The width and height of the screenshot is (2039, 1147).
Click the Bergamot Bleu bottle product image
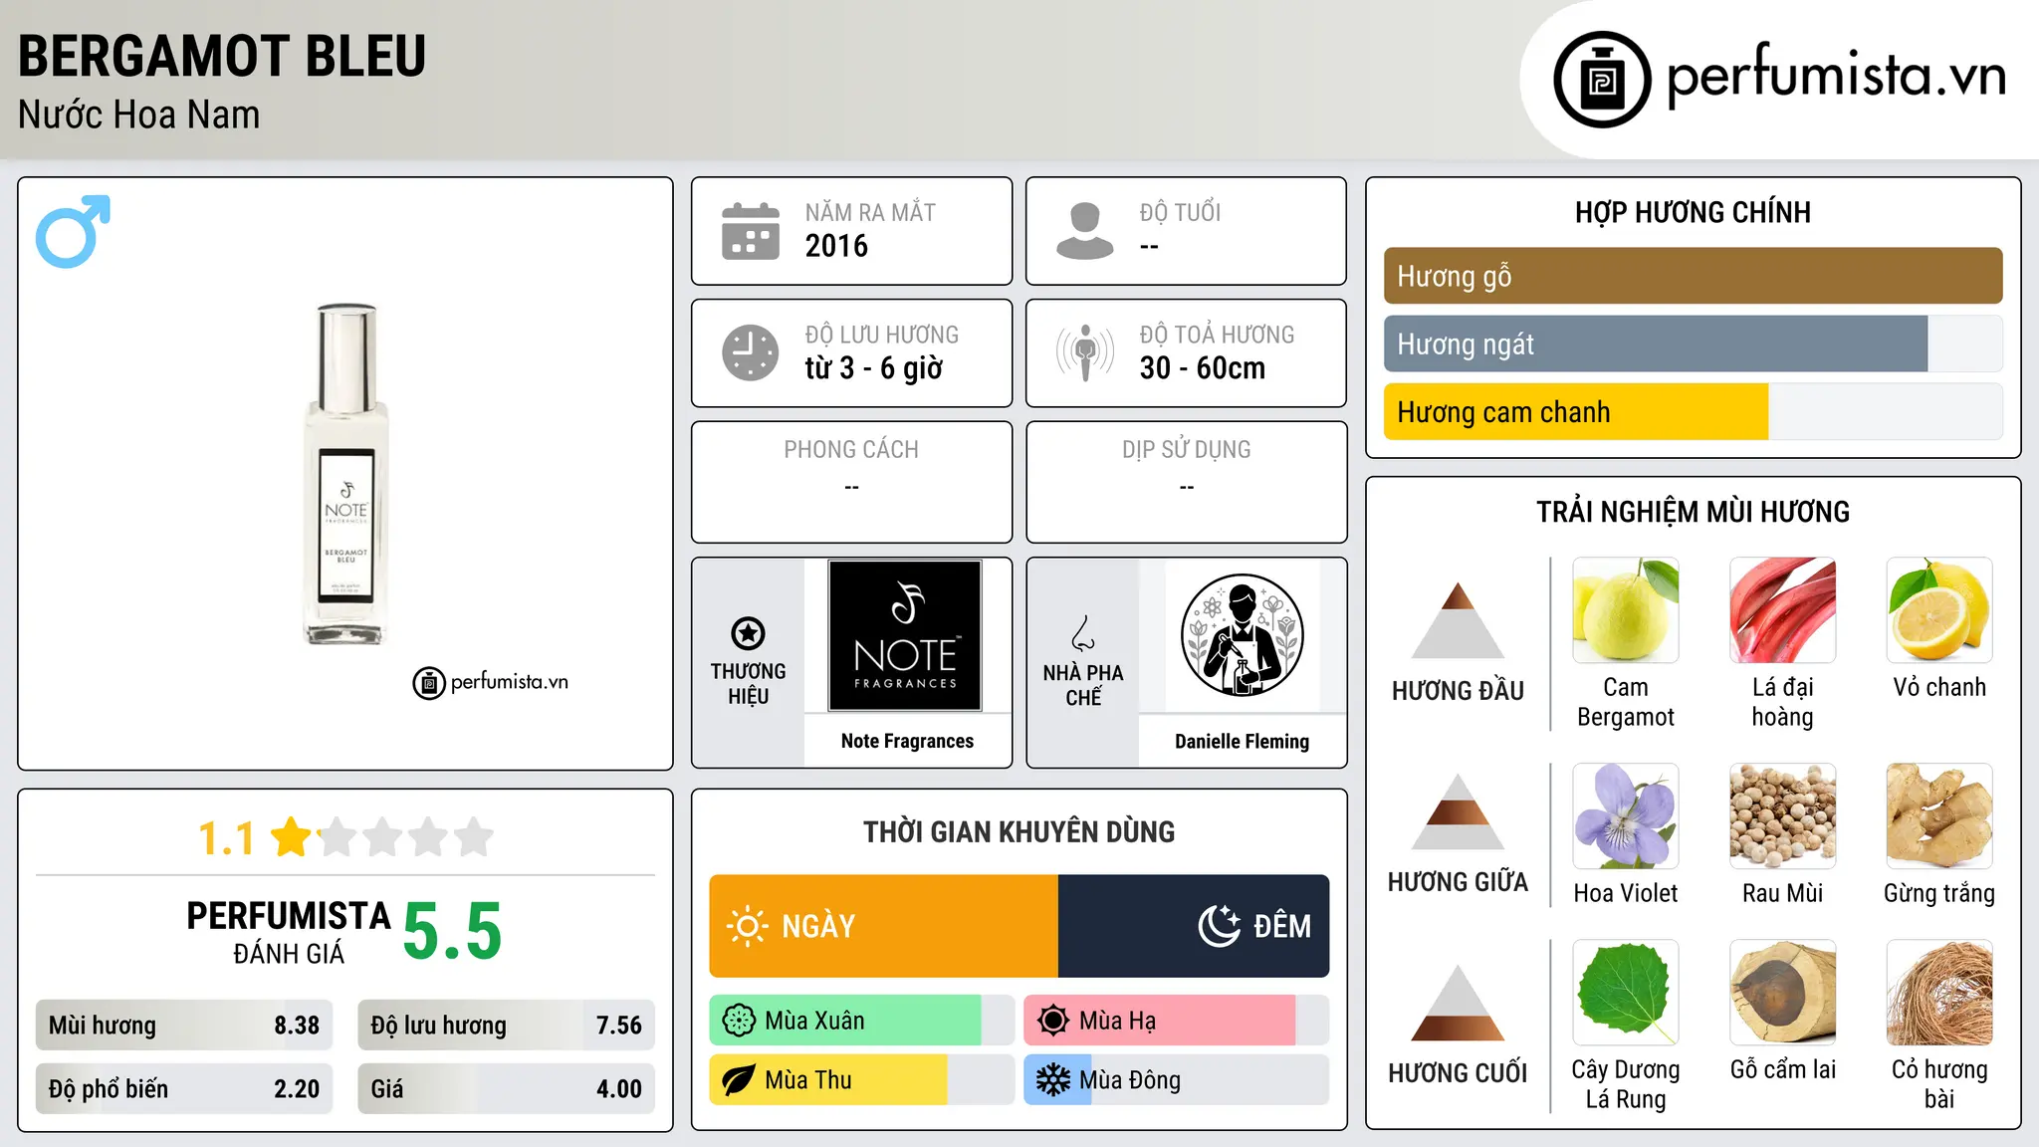pyautogui.click(x=345, y=474)
